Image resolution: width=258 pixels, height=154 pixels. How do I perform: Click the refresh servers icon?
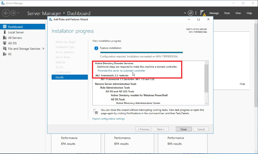point(191,13)
